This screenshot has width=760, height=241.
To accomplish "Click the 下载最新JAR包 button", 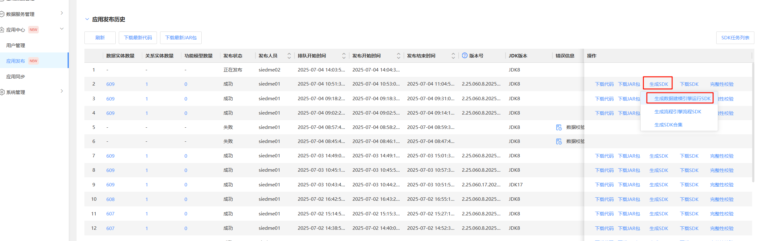I will point(181,38).
